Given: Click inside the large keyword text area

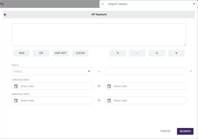Looking at the screenshot, I should [x=99, y=35].
